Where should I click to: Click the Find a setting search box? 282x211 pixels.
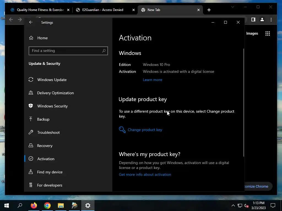(68, 51)
